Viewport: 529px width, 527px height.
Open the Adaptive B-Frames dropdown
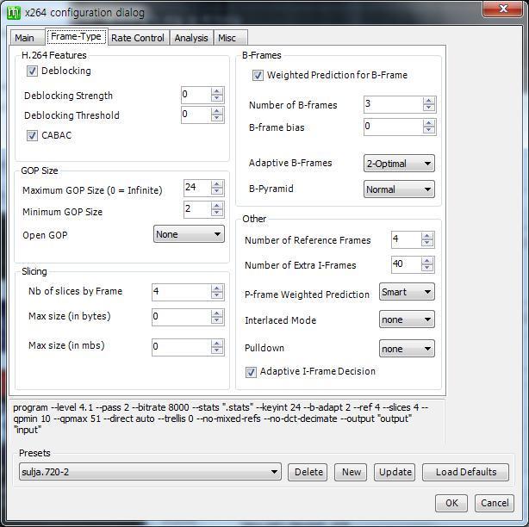(x=399, y=164)
